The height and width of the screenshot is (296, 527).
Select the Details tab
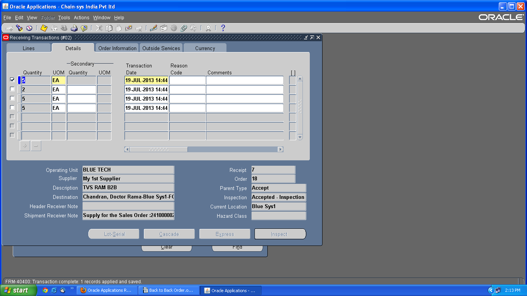pyautogui.click(x=73, y=48)
